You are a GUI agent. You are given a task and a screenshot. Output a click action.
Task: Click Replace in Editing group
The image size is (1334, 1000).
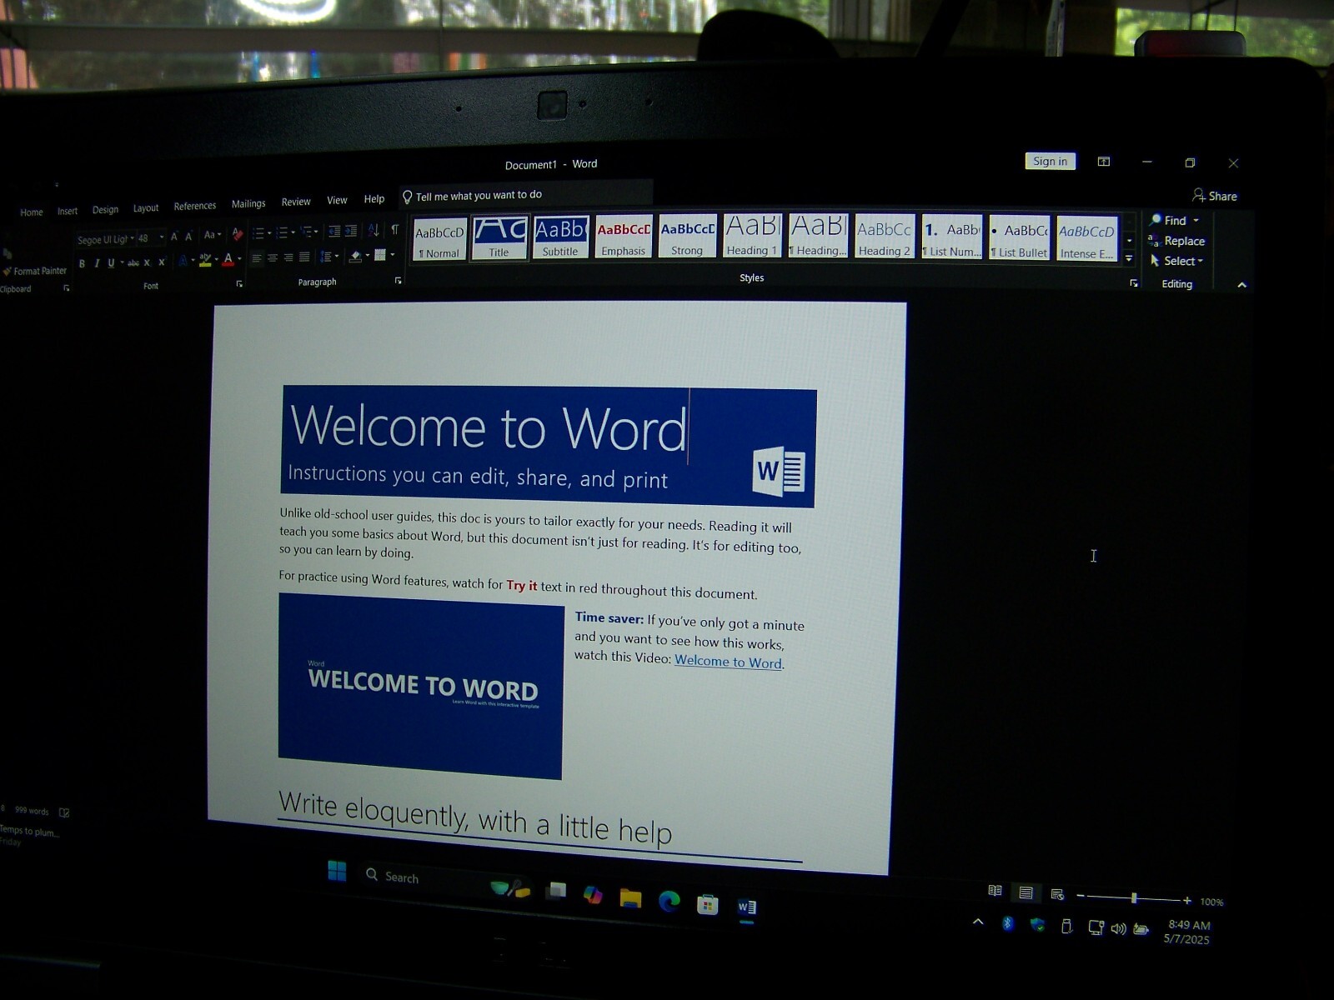tap(1176, 241)
